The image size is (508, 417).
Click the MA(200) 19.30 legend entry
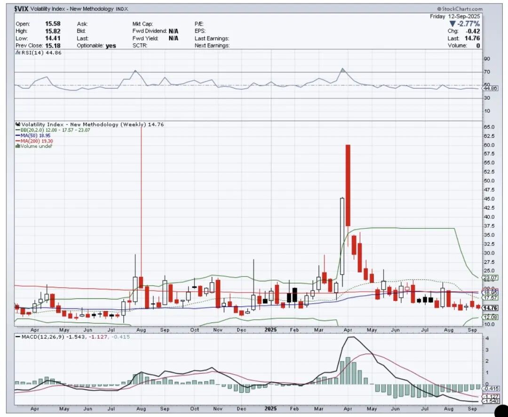34,141
